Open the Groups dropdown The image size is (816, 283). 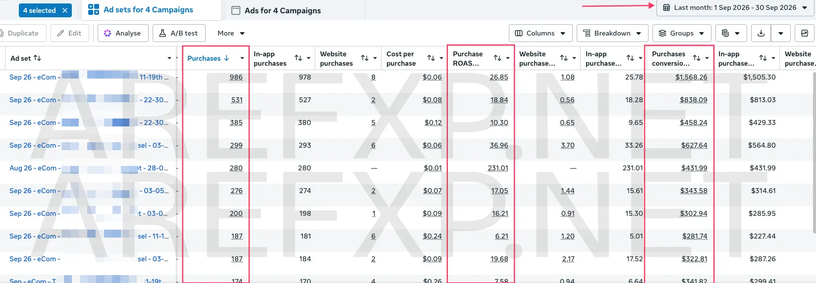coord(682,33)
